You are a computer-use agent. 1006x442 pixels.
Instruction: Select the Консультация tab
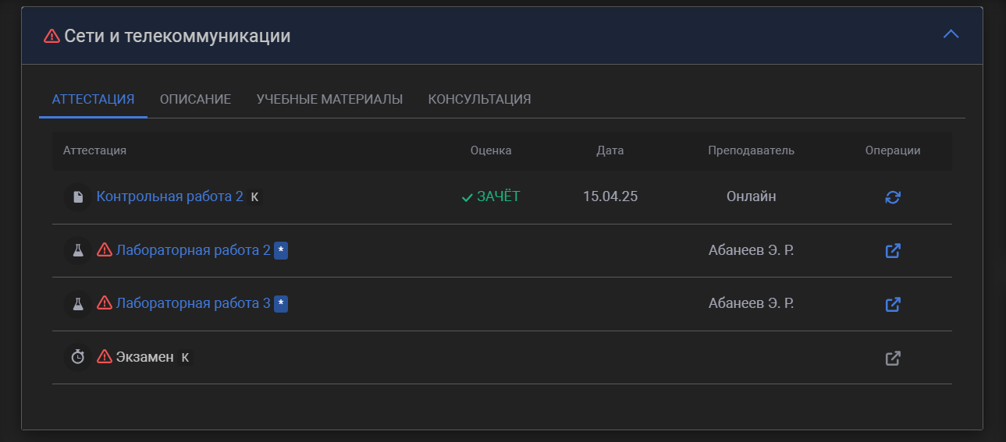(x=479, y=99)
